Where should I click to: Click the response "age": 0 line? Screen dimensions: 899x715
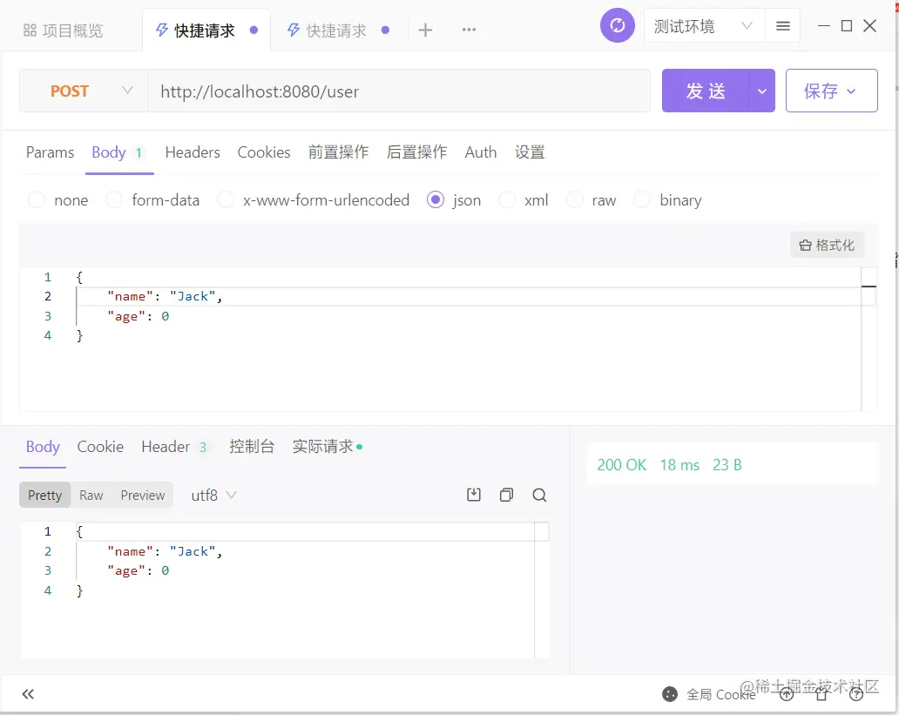(139, 571)
